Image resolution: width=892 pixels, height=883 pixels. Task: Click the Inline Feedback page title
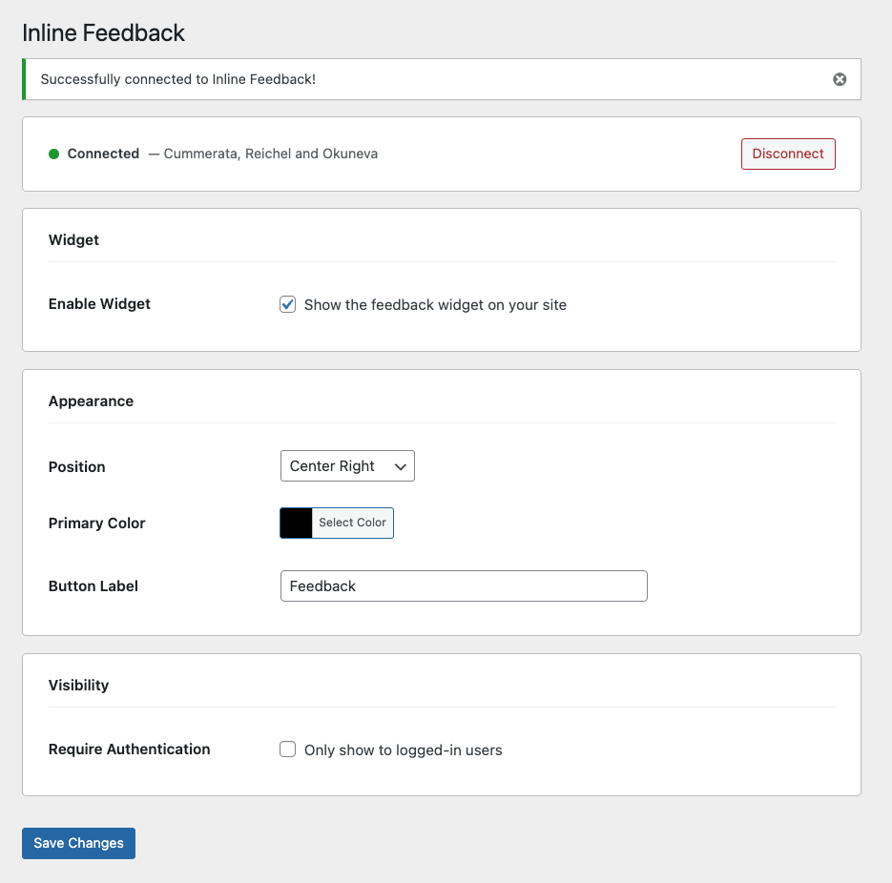[102, 32]
